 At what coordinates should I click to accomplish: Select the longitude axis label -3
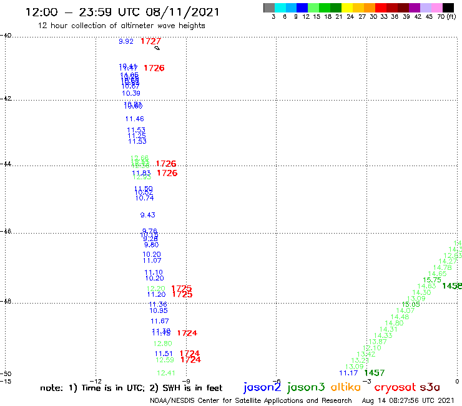click(367, 381)
